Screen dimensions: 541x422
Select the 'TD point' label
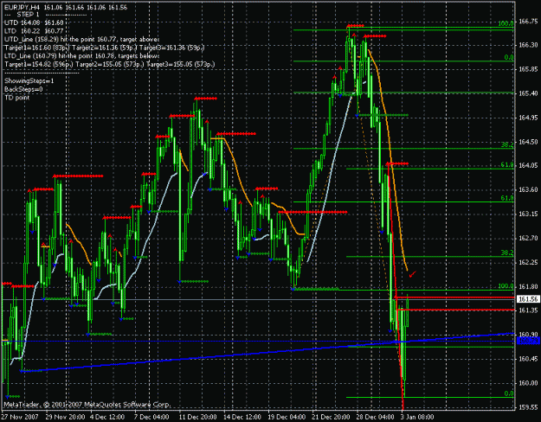pyautogui.click(x=17, y=98)
